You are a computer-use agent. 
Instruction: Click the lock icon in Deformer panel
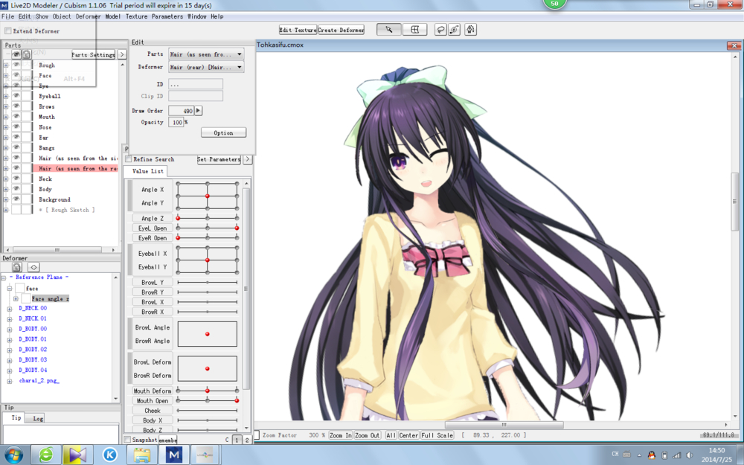pyautogui.click(x=16, y=267)
